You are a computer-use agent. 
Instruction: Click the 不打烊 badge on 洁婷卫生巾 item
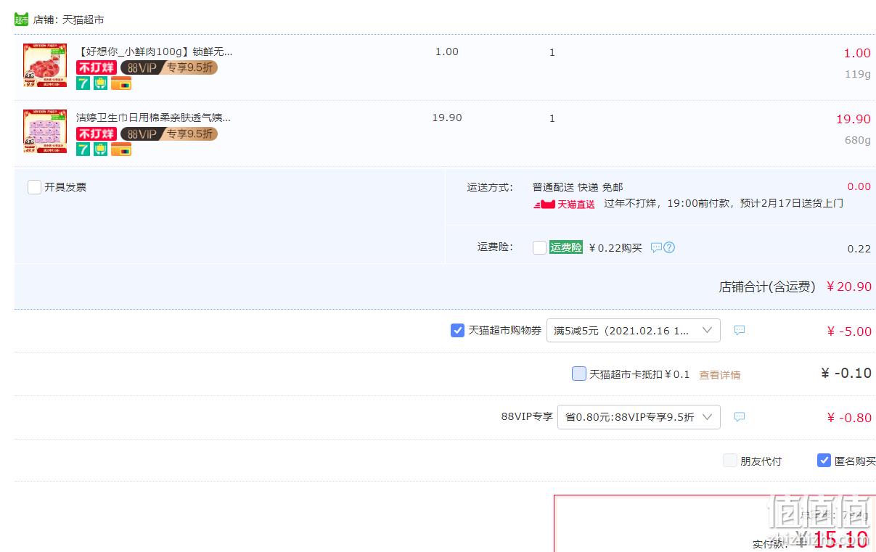97,133
